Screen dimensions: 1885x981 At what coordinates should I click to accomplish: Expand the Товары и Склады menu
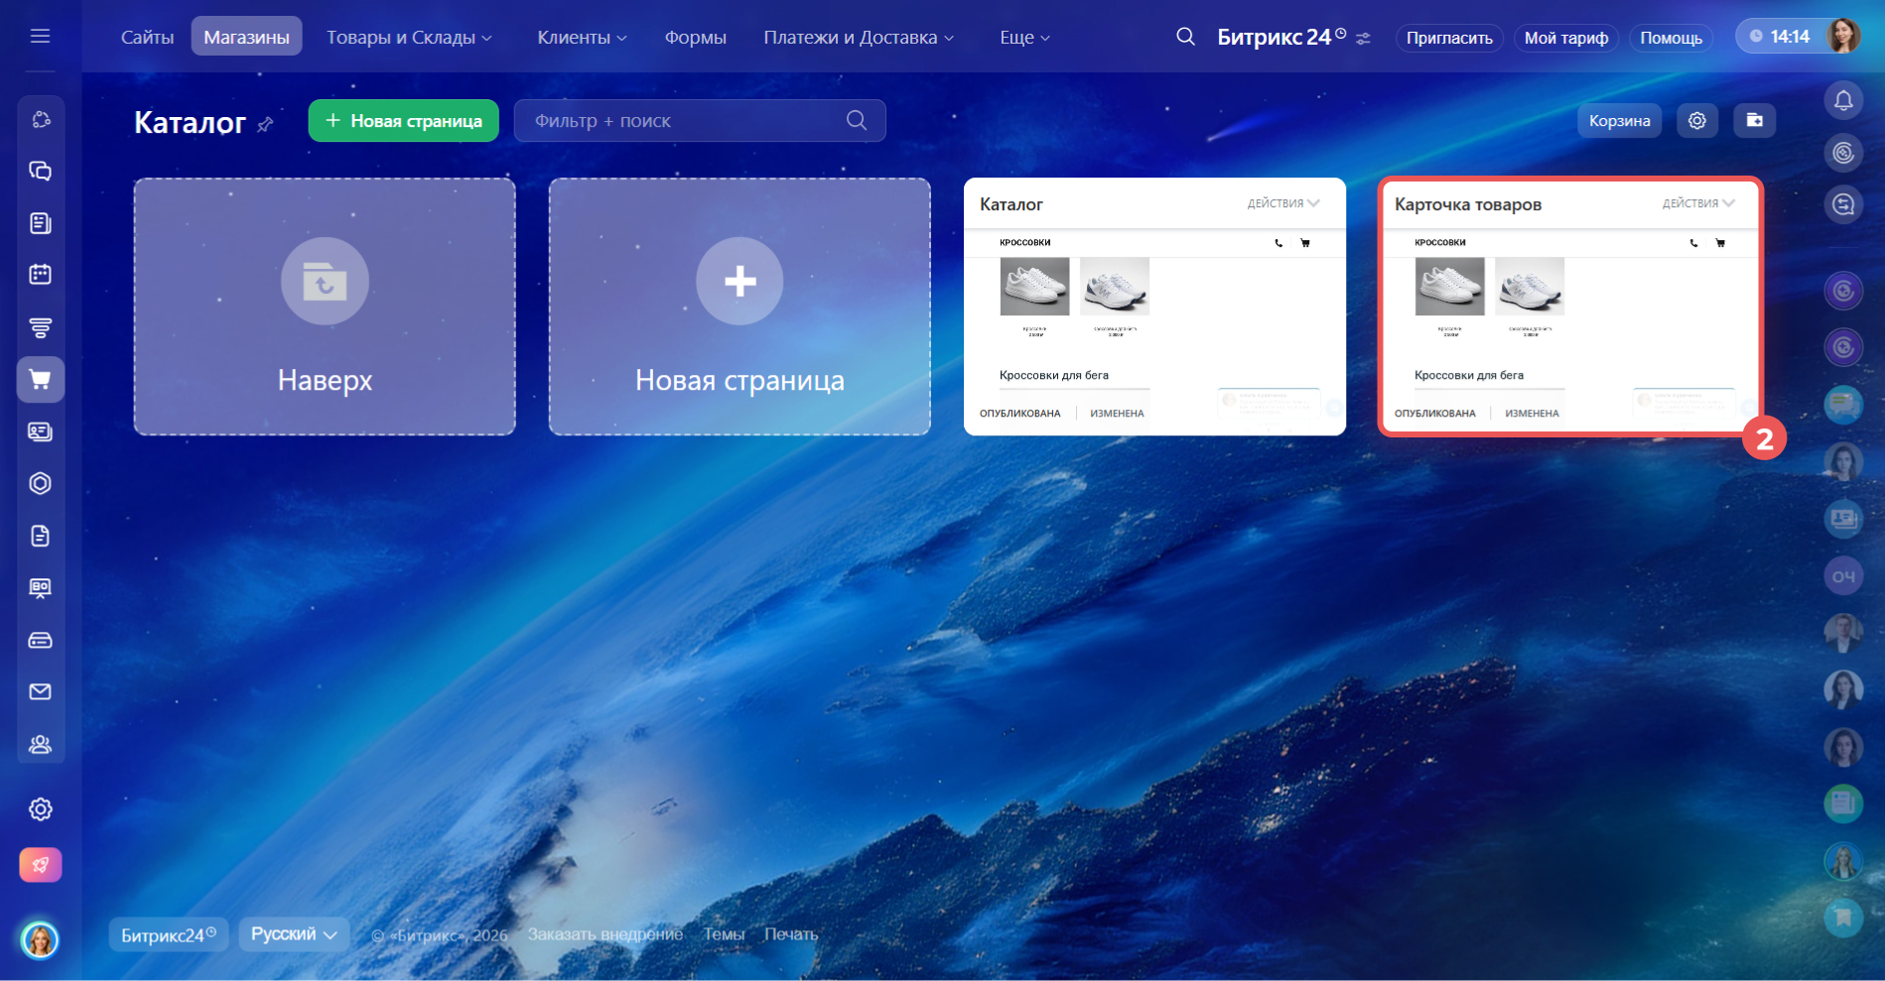pyautogui.click(x=409, y=38)
